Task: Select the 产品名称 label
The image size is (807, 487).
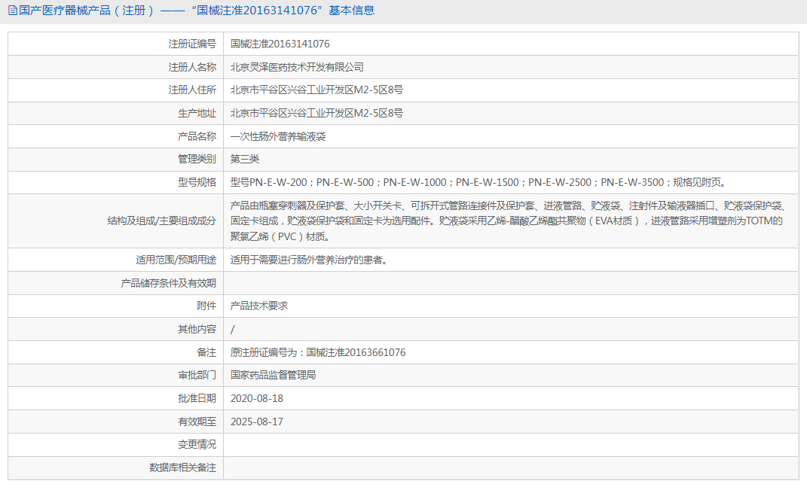Action: tap(197, 136)
